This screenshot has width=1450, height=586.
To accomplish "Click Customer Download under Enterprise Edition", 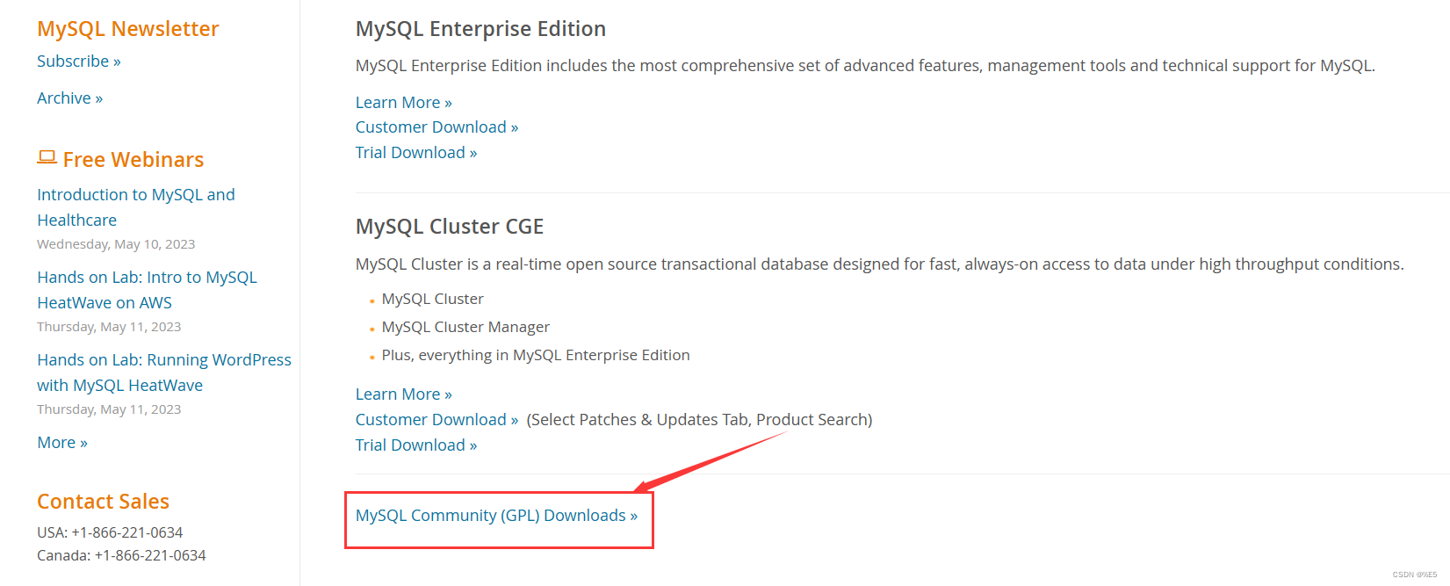I will tap(436, 127).
